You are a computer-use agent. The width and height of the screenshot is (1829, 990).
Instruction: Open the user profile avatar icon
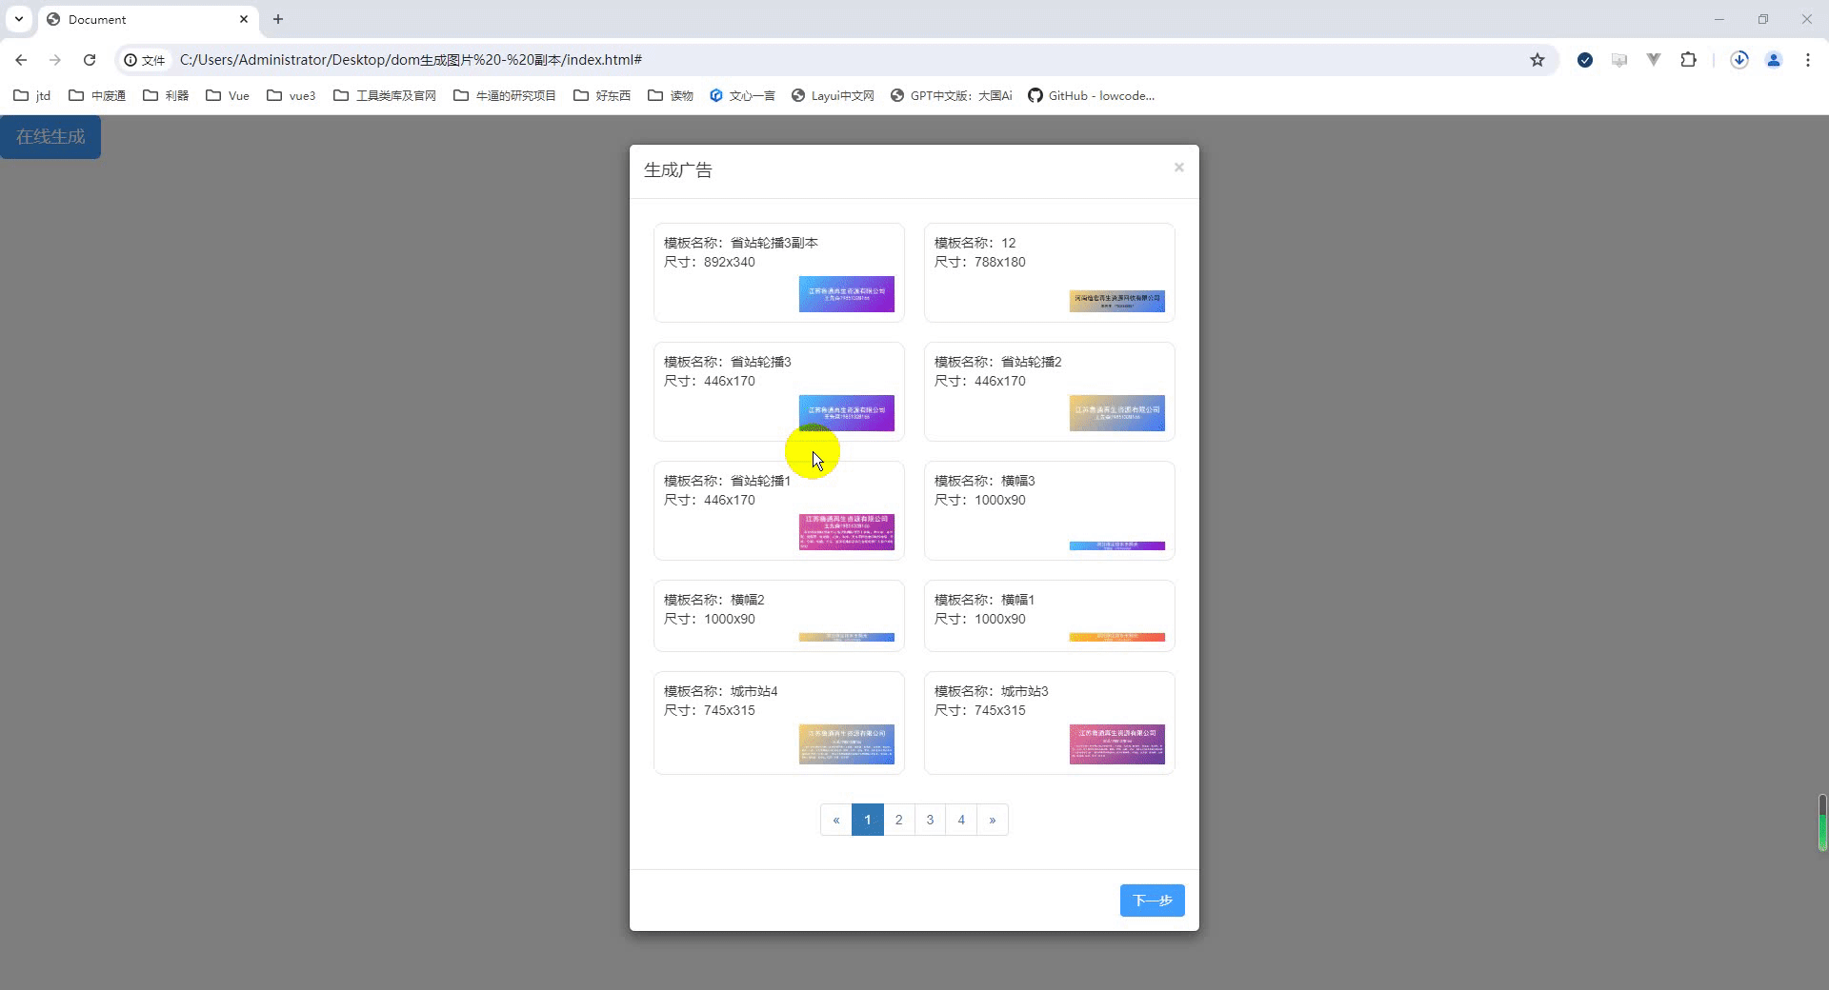1774,60
